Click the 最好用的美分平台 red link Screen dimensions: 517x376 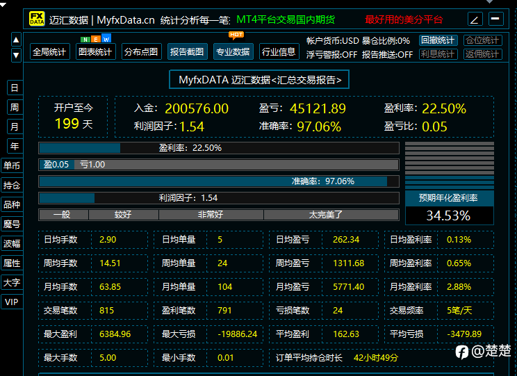(x=404, y=19)
